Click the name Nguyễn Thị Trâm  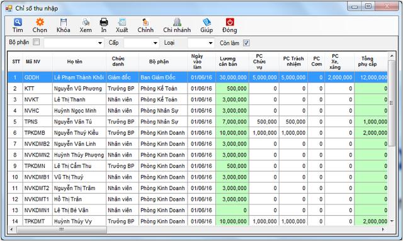coord(74,188)
